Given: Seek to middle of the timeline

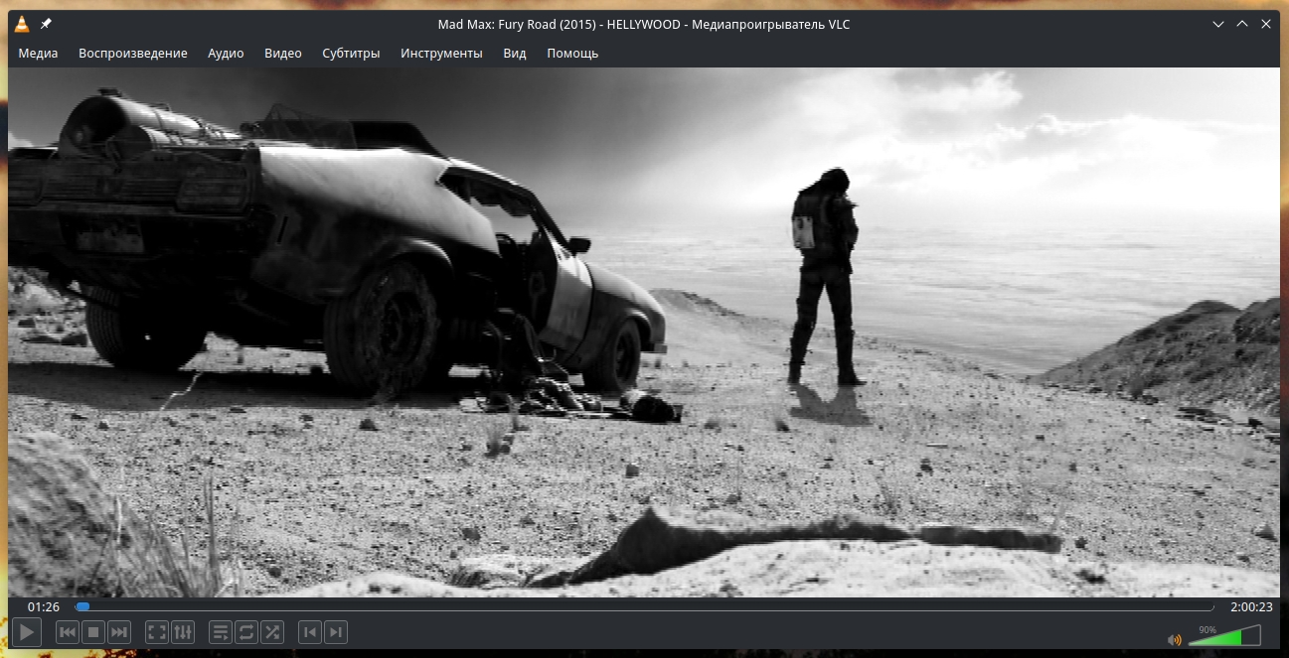Looking at the screenshot, I should 645,606.
